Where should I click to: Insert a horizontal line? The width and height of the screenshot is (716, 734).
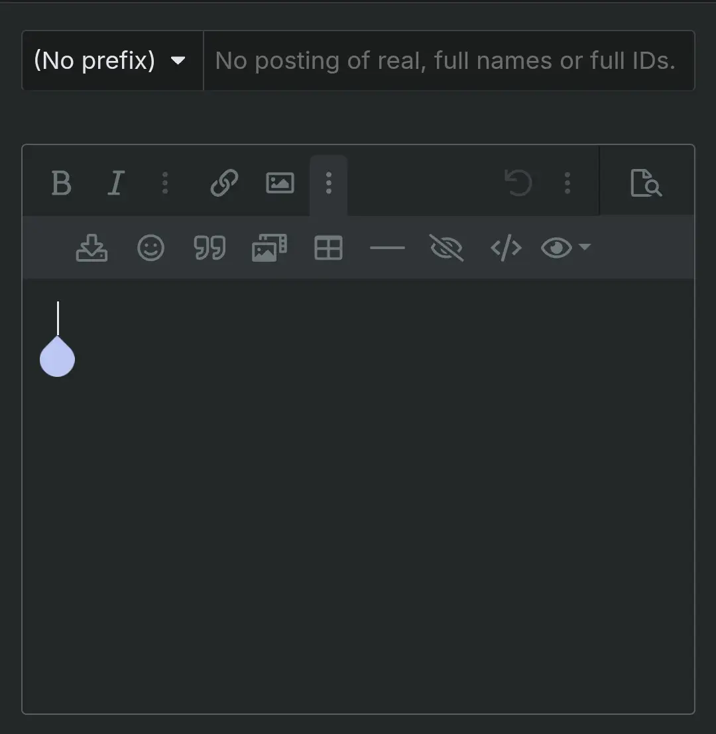387,248
